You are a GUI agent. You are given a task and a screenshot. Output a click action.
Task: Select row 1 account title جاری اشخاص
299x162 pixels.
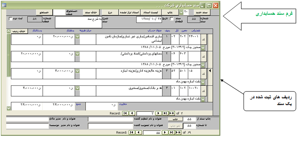129,39
